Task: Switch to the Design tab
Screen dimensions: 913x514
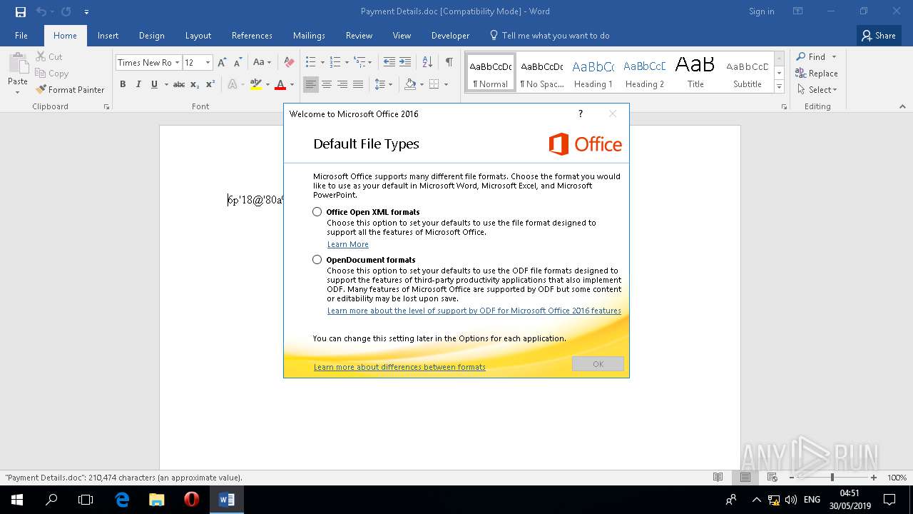Action: 152,36
